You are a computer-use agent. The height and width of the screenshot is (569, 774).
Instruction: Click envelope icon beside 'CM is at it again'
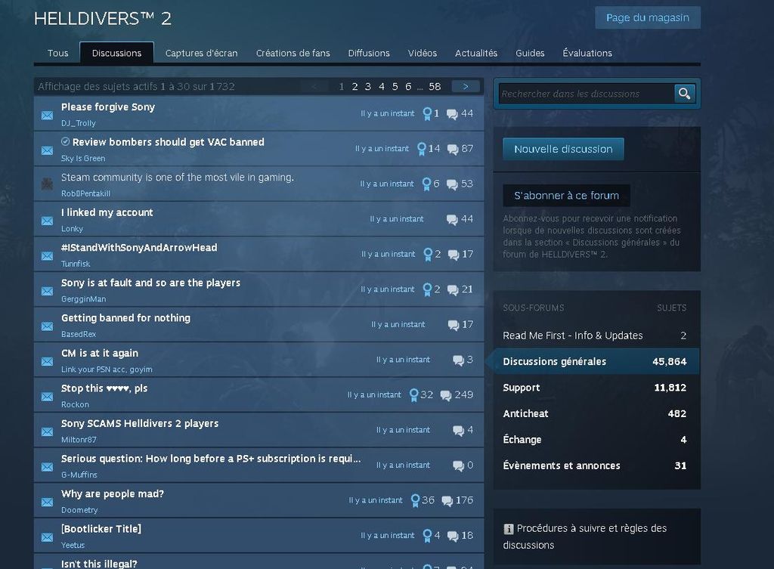pyautogui.click(x=48, y=362)
